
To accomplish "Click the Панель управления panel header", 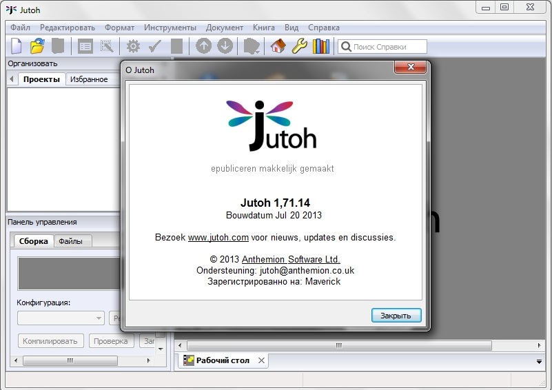I will pyautogui.click(x=42, y=222).
